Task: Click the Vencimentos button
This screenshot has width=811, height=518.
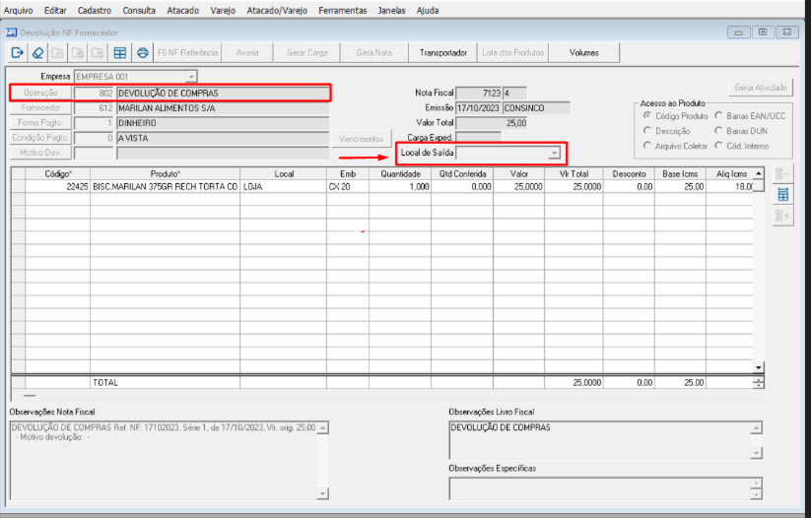Action: (x=361, y=139)
